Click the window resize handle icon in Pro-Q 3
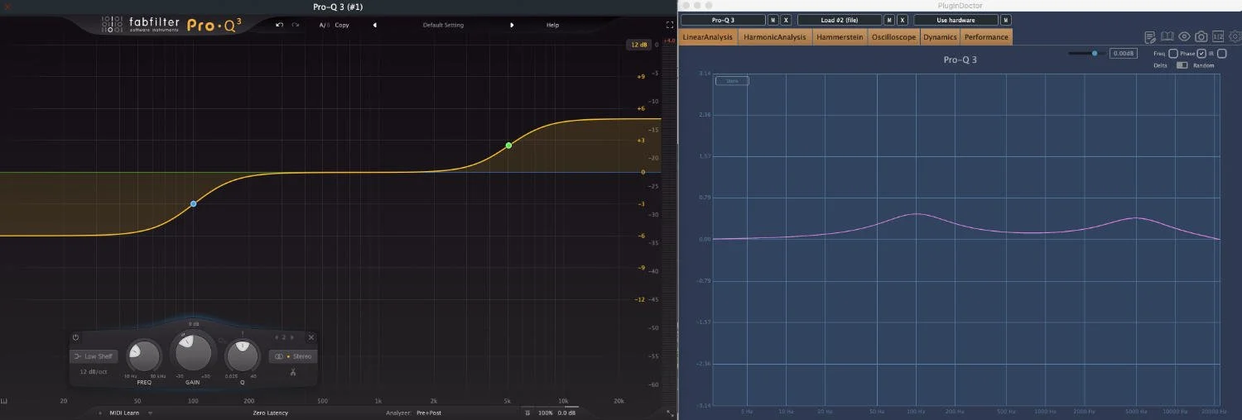 (x=669, y=412)
